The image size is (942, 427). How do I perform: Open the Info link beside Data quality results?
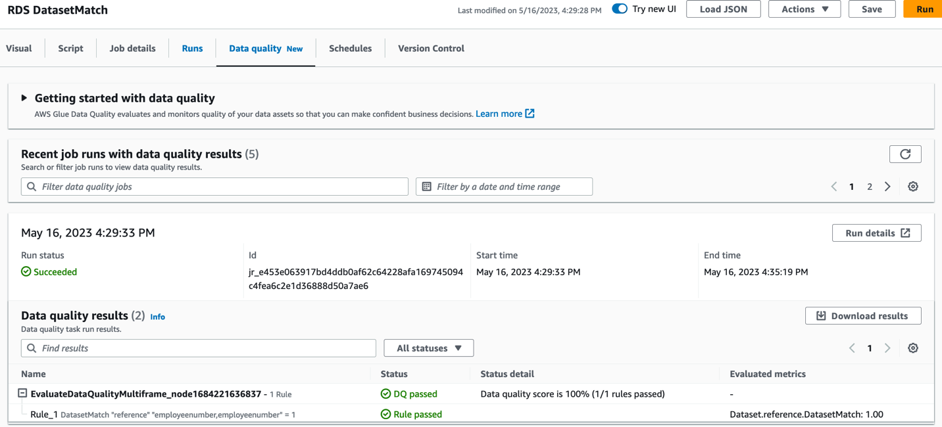coord(157,317)
